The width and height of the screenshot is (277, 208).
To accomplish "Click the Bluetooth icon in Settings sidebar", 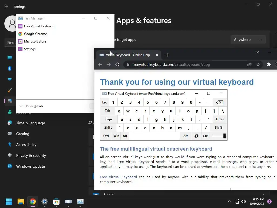I will coord(10,69).
